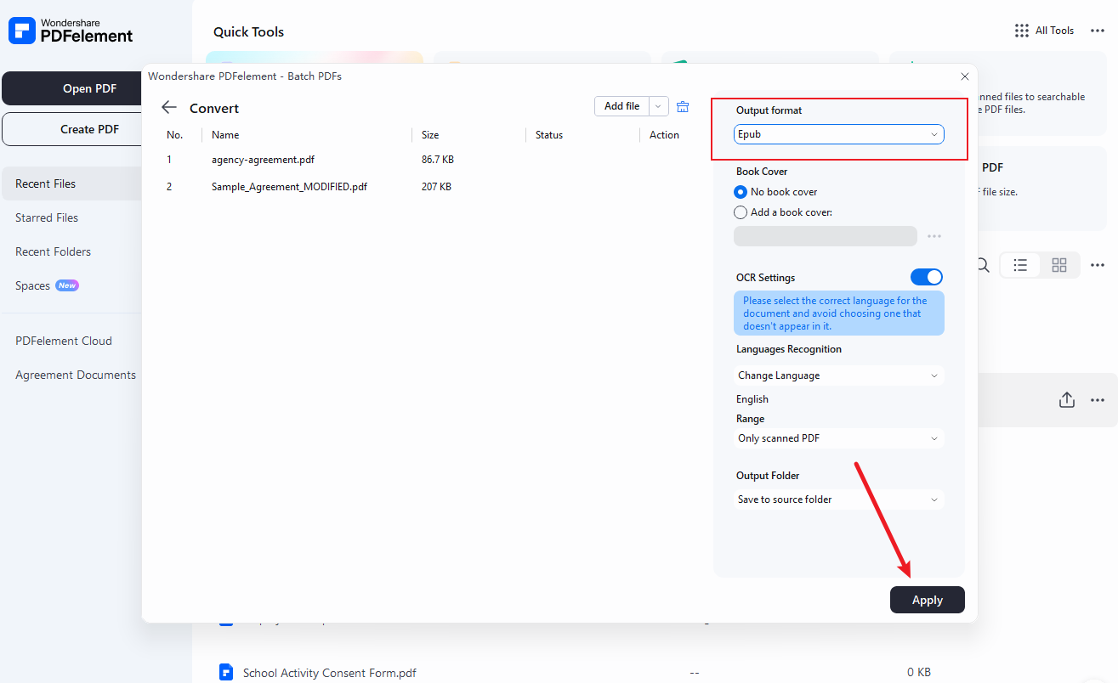Screen dimensions: 1118x683
Task: Click the School Activity Consent Form file icon
Action: [x=226, y=672]
